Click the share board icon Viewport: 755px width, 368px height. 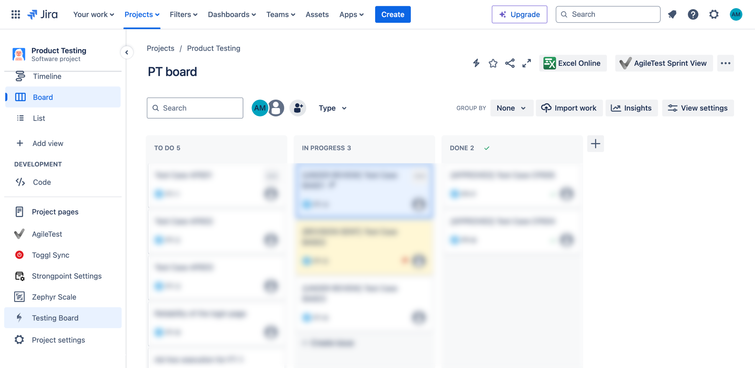(510, 63)
